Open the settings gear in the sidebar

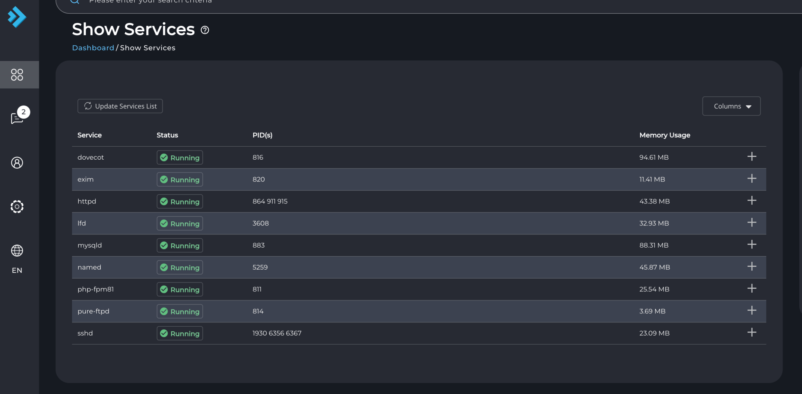click(x=17, y=207)
